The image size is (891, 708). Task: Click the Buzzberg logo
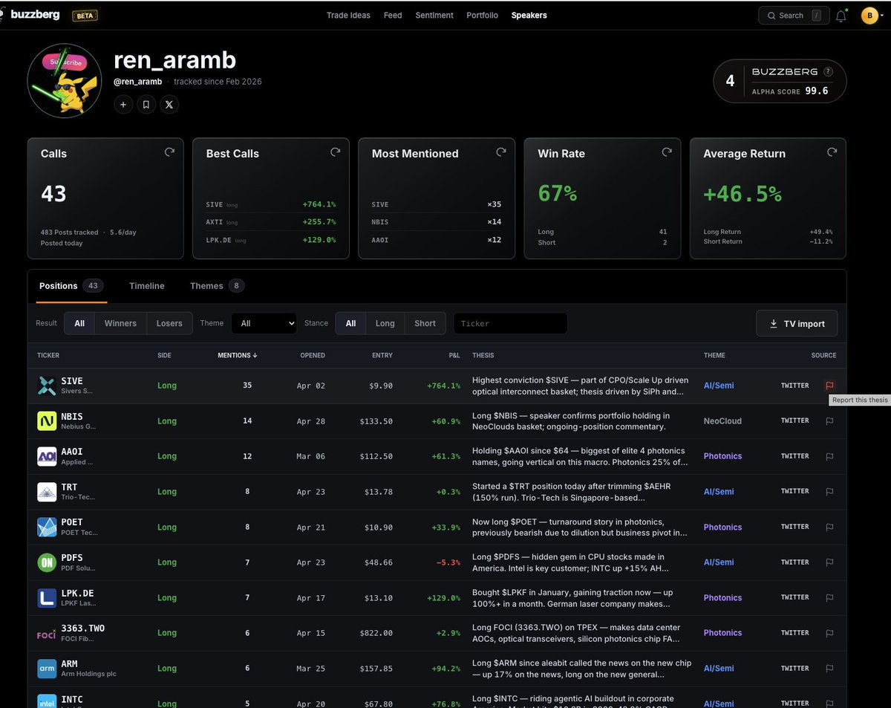pos(30,15)
